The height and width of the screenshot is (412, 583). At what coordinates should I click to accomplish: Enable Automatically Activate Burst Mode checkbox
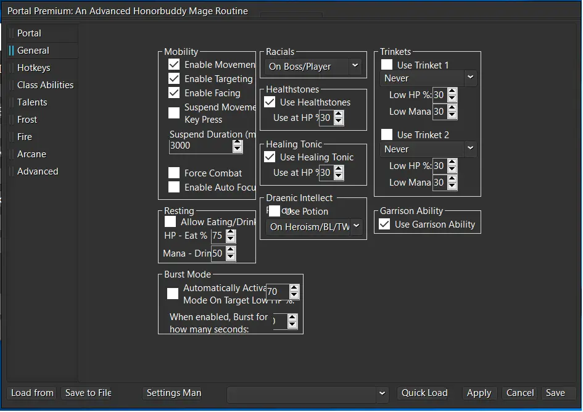click(173, 294)
